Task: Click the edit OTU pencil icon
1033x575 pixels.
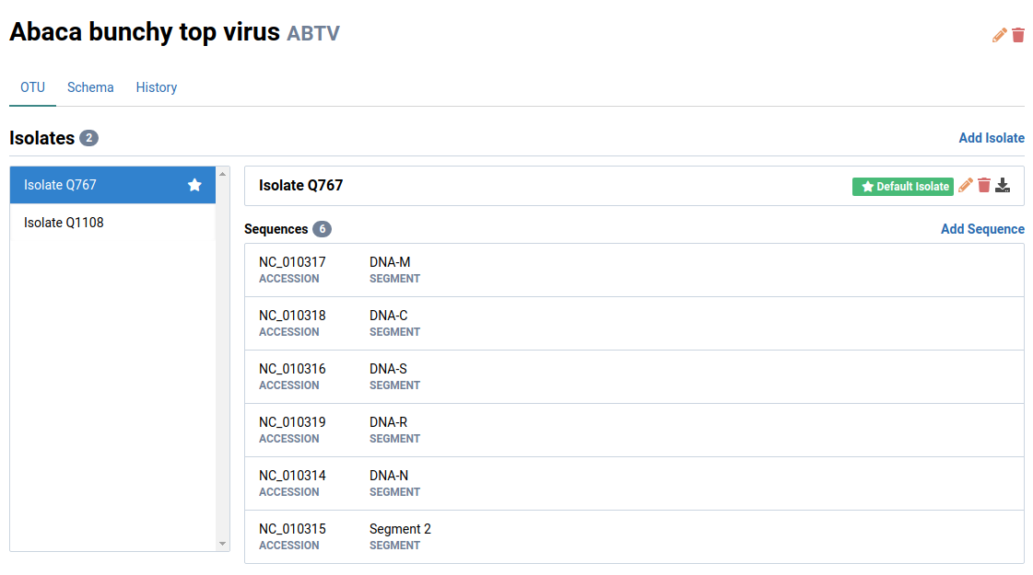Action: click(1000, 35)
